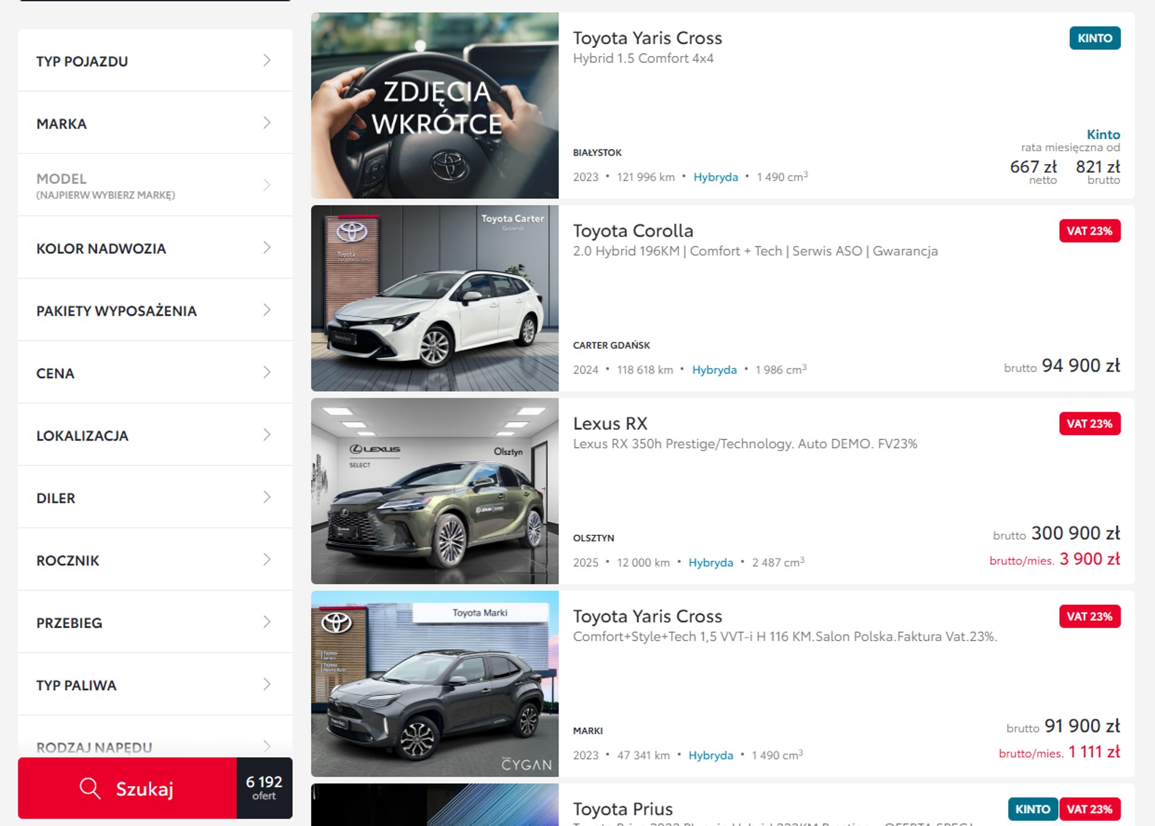
Task: Click the '667 zł' netto monthly rate
Action: 1033,167
